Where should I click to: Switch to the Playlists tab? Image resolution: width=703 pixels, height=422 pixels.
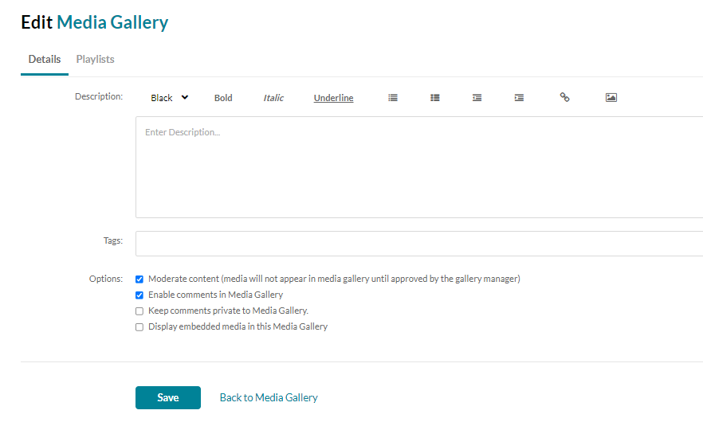click(95, 60)
